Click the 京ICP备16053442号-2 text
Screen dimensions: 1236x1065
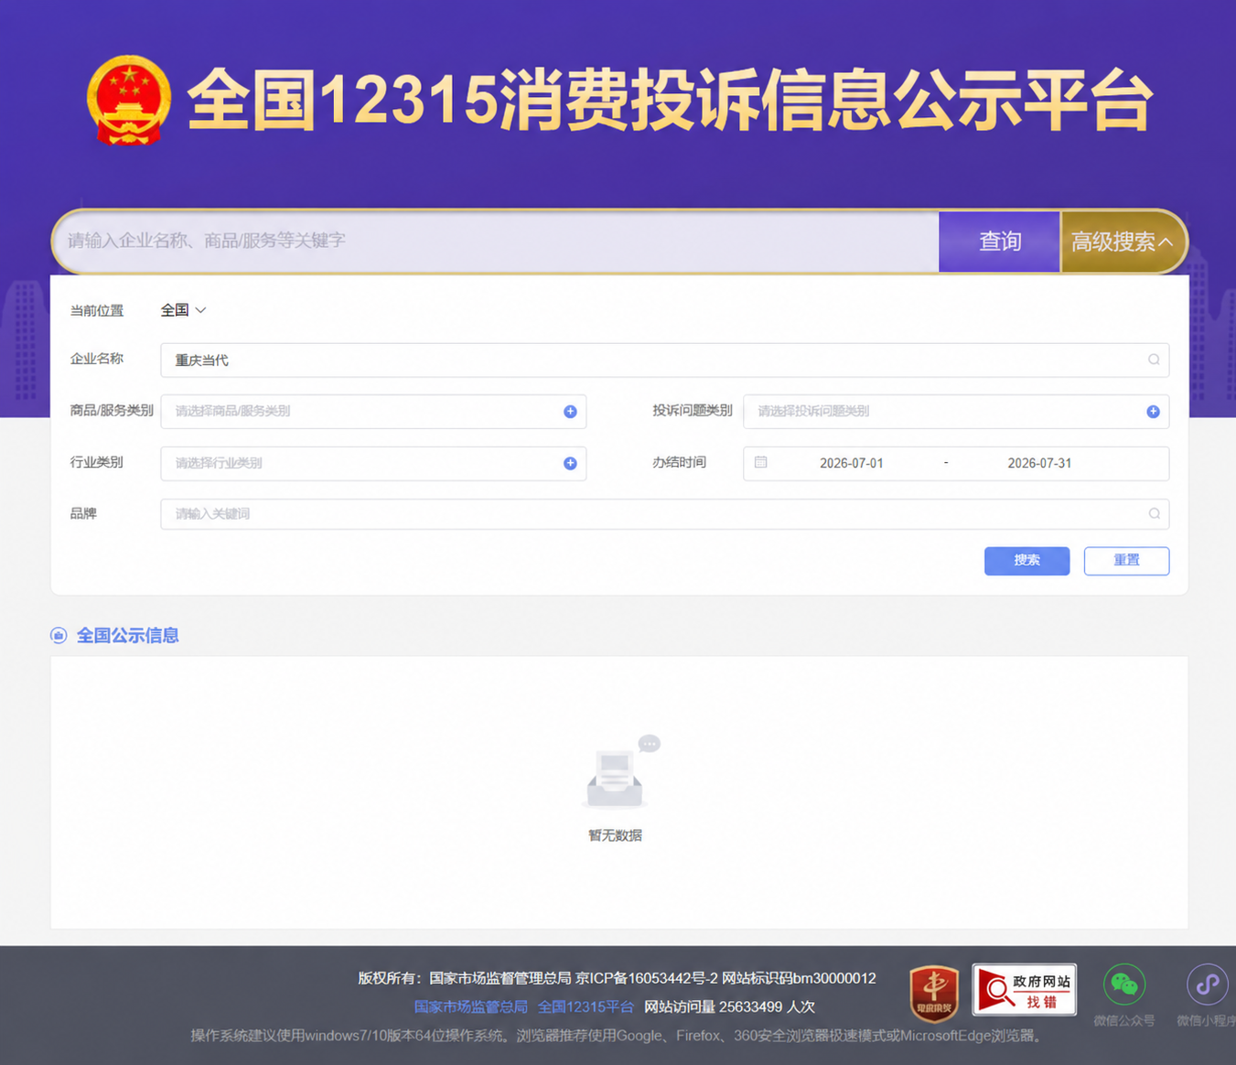[647, 978]
